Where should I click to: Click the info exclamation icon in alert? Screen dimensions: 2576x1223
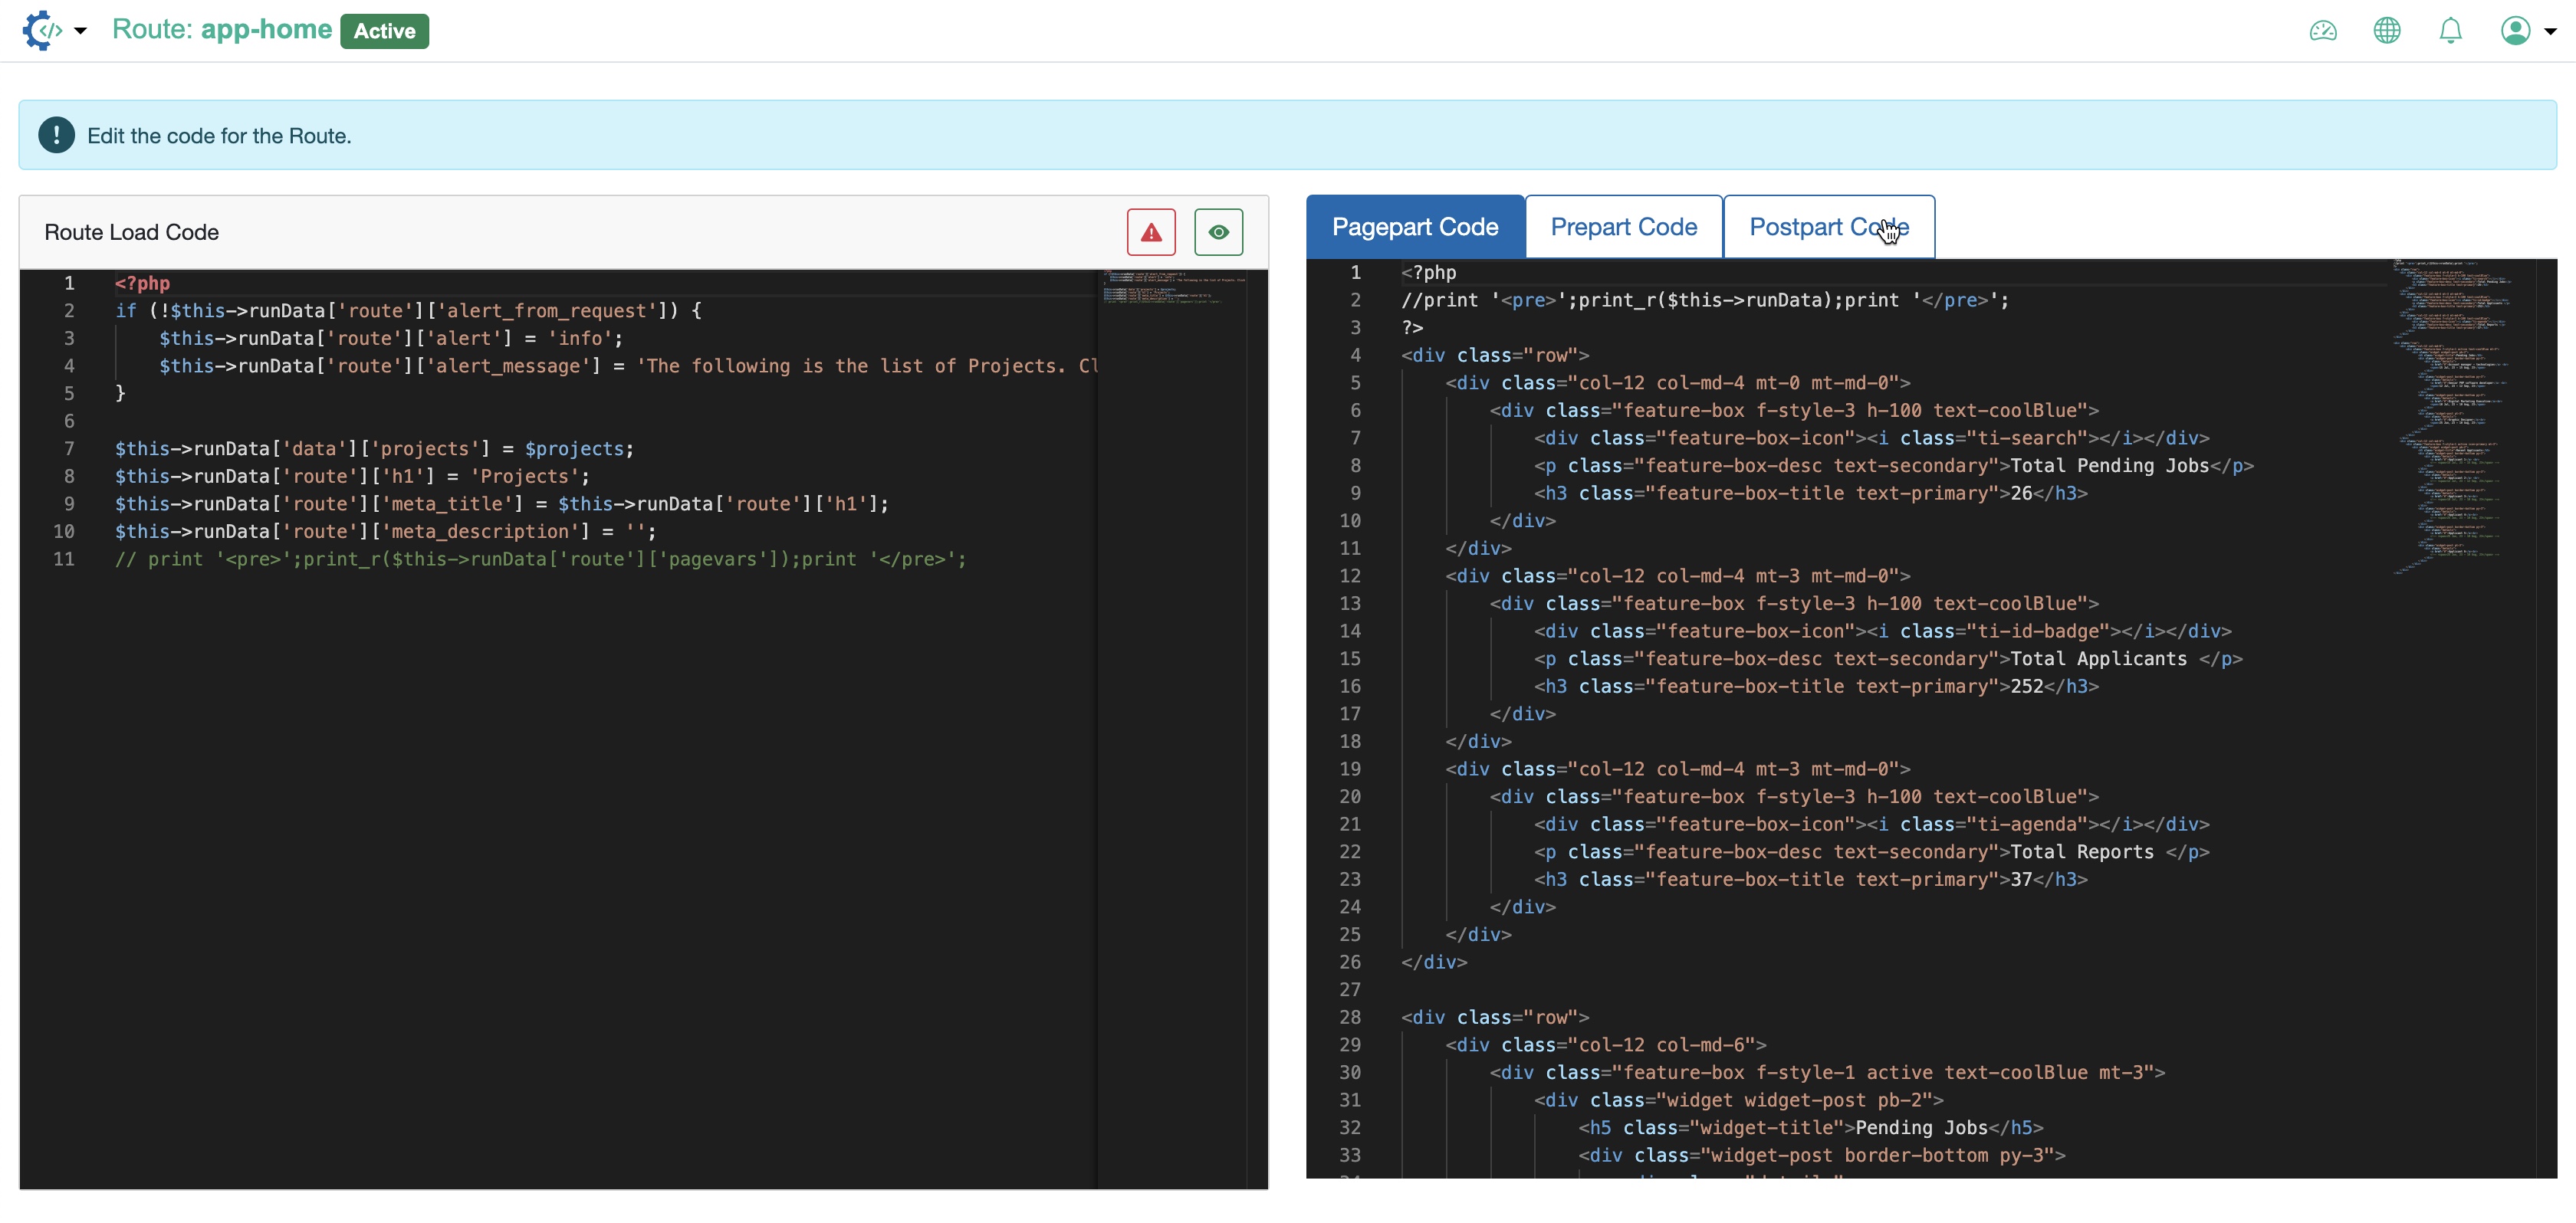[x=56, y=135]
